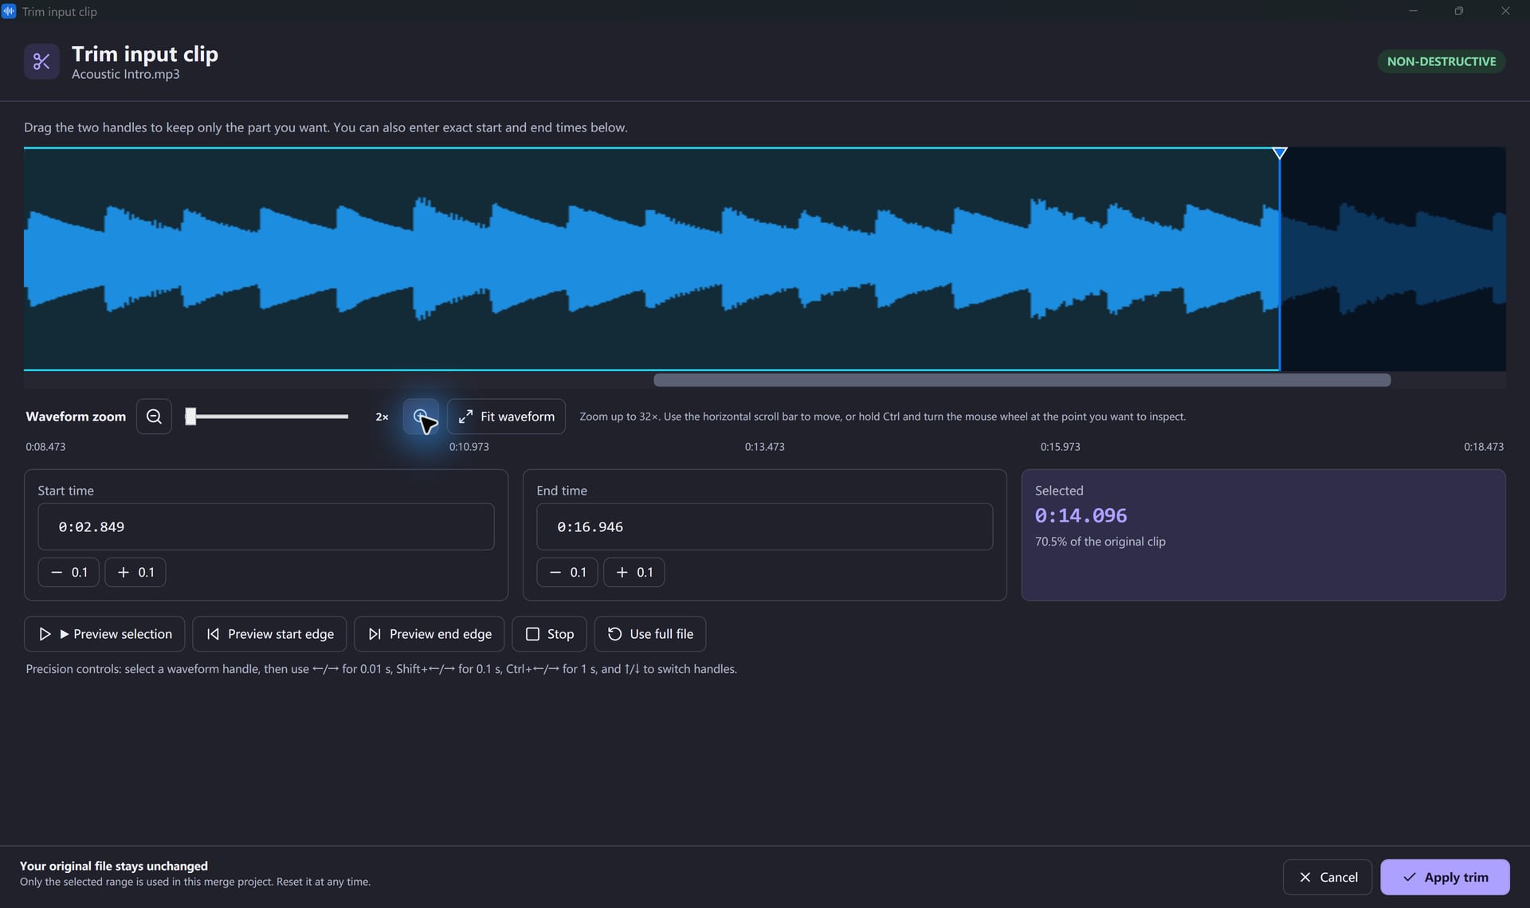
Task: Decrease end time by 0.1
Action: pos(567,572)
